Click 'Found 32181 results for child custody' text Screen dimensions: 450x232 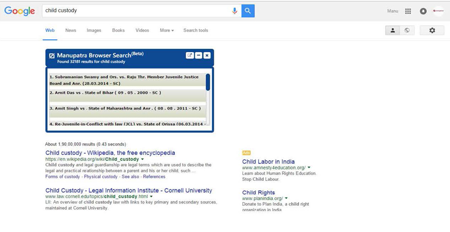coord(91,62)
